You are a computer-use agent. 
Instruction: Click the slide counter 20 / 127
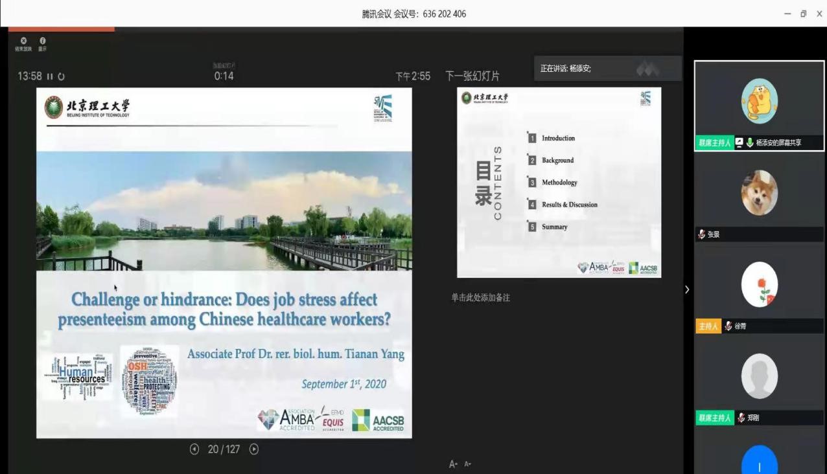pos(224,449)
